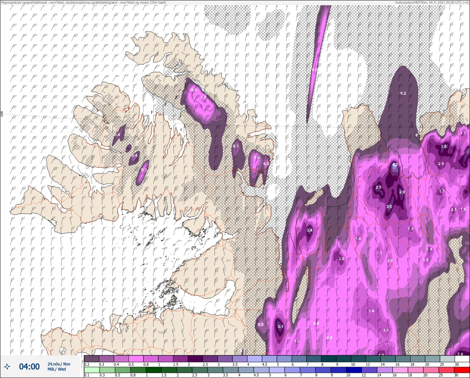The height and width of the screenshot is (378, 470).
Task: Click the N99 label on the map's left edge
Action: [2, 114]
